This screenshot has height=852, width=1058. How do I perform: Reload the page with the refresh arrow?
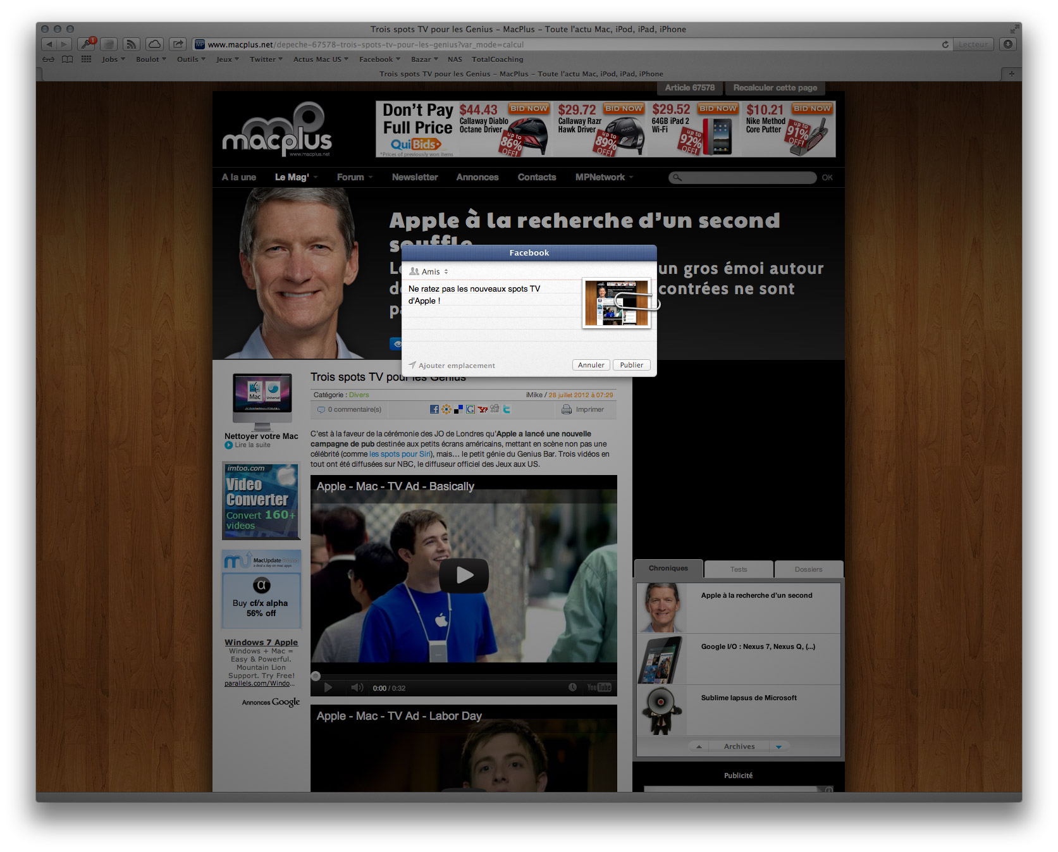945,44
